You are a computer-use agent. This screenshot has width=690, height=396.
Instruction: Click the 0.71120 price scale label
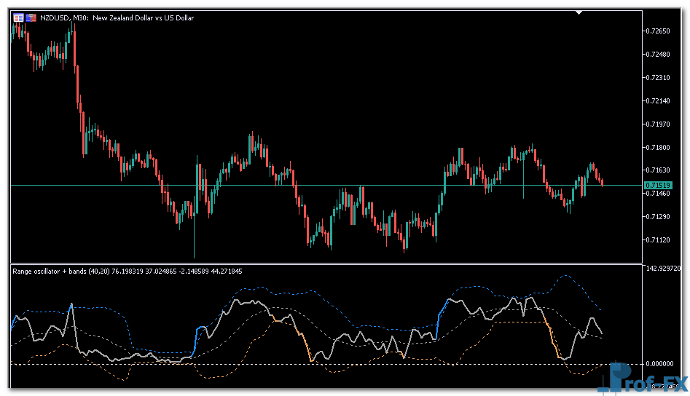pos(658,239)
